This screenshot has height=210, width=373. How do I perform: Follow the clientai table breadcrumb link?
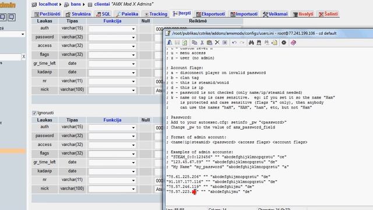(x=102, y=4)
